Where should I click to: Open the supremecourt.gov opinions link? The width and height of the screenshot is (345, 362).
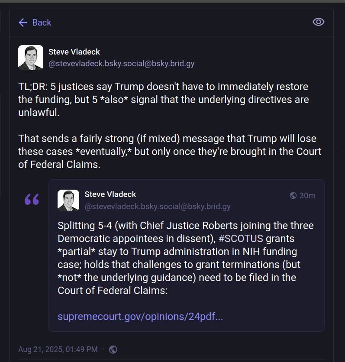tap(140, 317)
